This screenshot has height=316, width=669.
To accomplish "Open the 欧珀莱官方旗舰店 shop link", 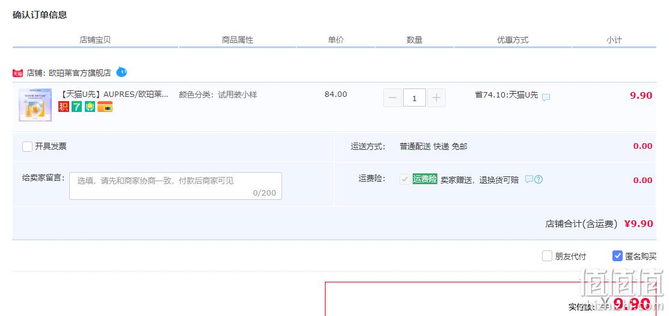I will pos(80,73).
